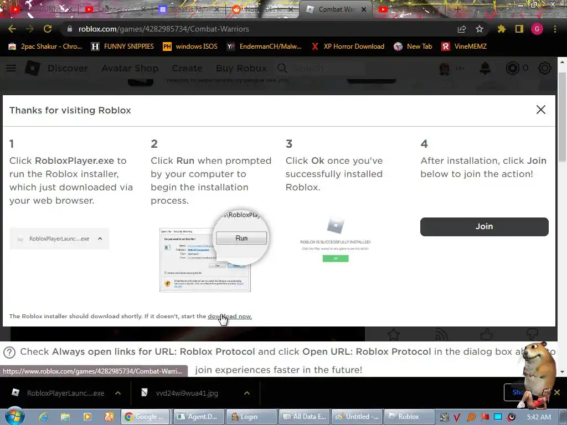Open Roblox settings gear
The image size is (567, 425).
545,68
